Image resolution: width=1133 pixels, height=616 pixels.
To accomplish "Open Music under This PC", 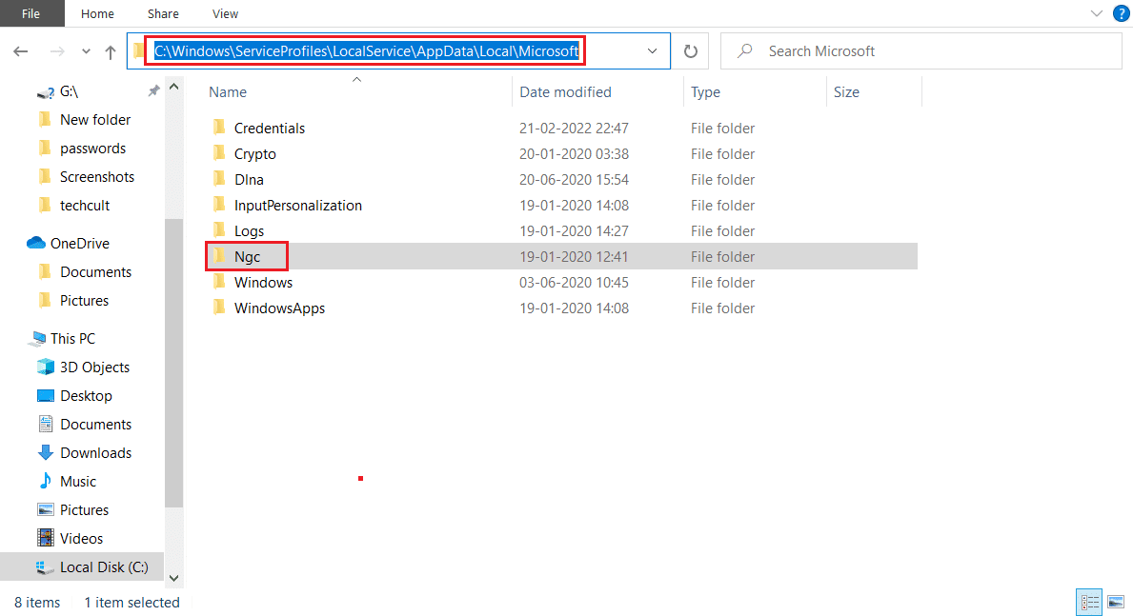I will 78,482.
